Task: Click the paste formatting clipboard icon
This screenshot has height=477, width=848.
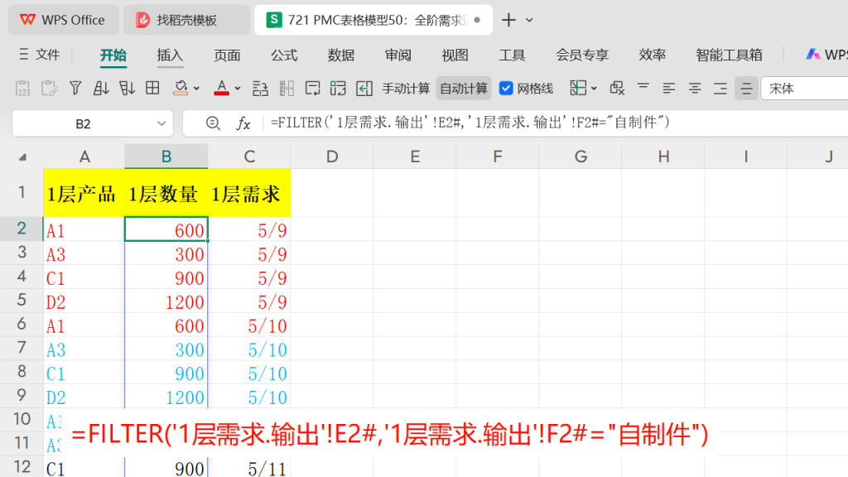Action: tap(49, 88)
